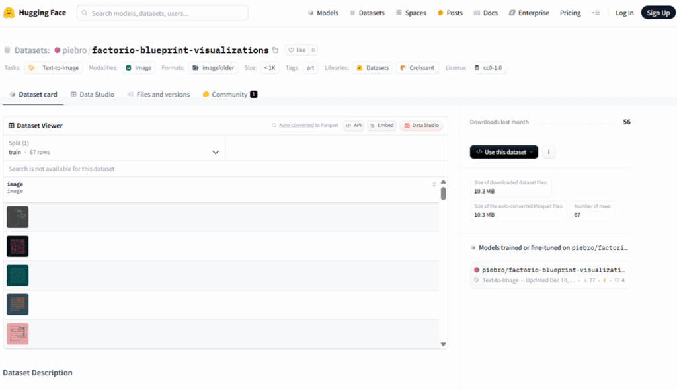Switch to the Dataset card tab
The image size is (677, 390).
(33, 94)
